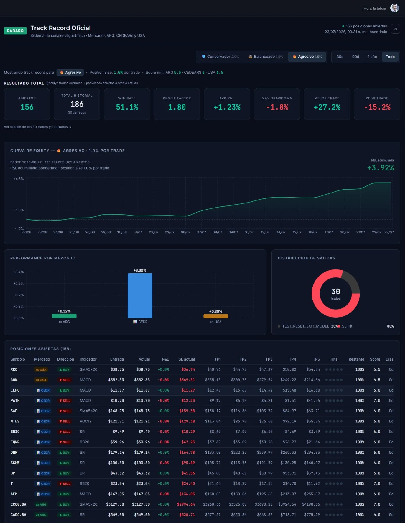This screenshot has height=523, width=405.
Task: Switch time range to 1 año
Action: 372,57
